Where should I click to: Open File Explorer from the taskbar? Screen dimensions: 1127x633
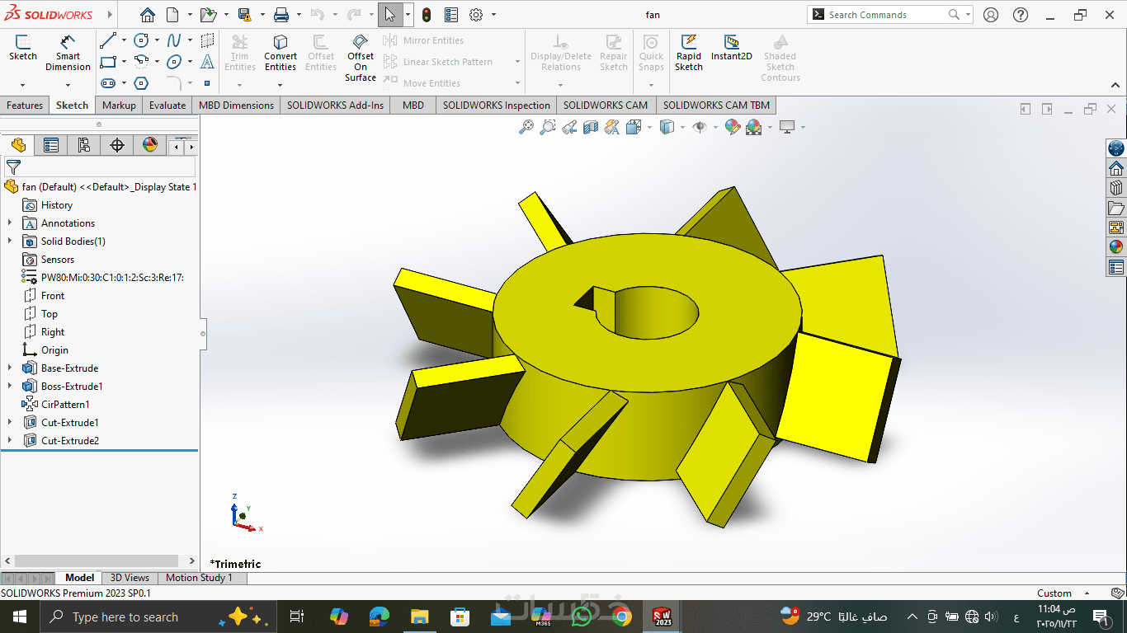click(x=420, y=617)
